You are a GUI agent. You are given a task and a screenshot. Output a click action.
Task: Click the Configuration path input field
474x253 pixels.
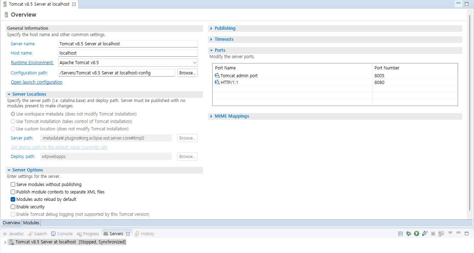[x=117, y=73]
